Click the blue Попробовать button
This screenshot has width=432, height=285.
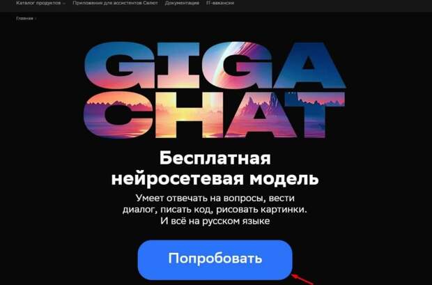[x=215, y=260]
